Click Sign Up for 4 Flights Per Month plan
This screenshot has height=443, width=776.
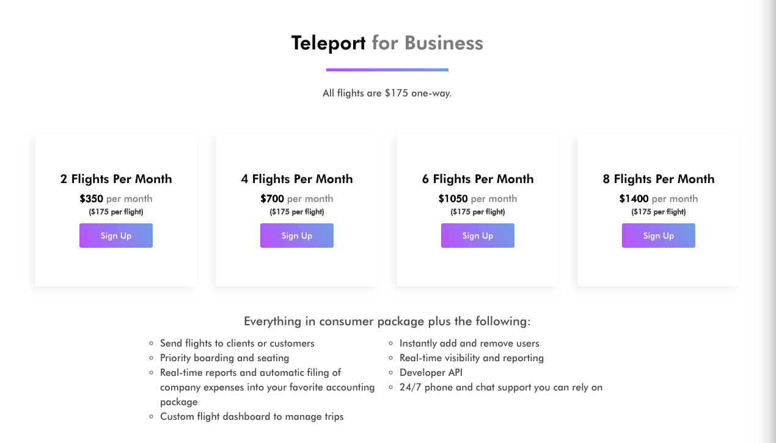pyautogui.click(x=297, y=236)
